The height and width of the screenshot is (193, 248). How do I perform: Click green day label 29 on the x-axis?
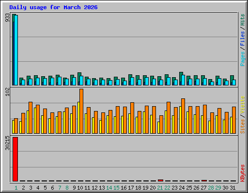point(218,188)
